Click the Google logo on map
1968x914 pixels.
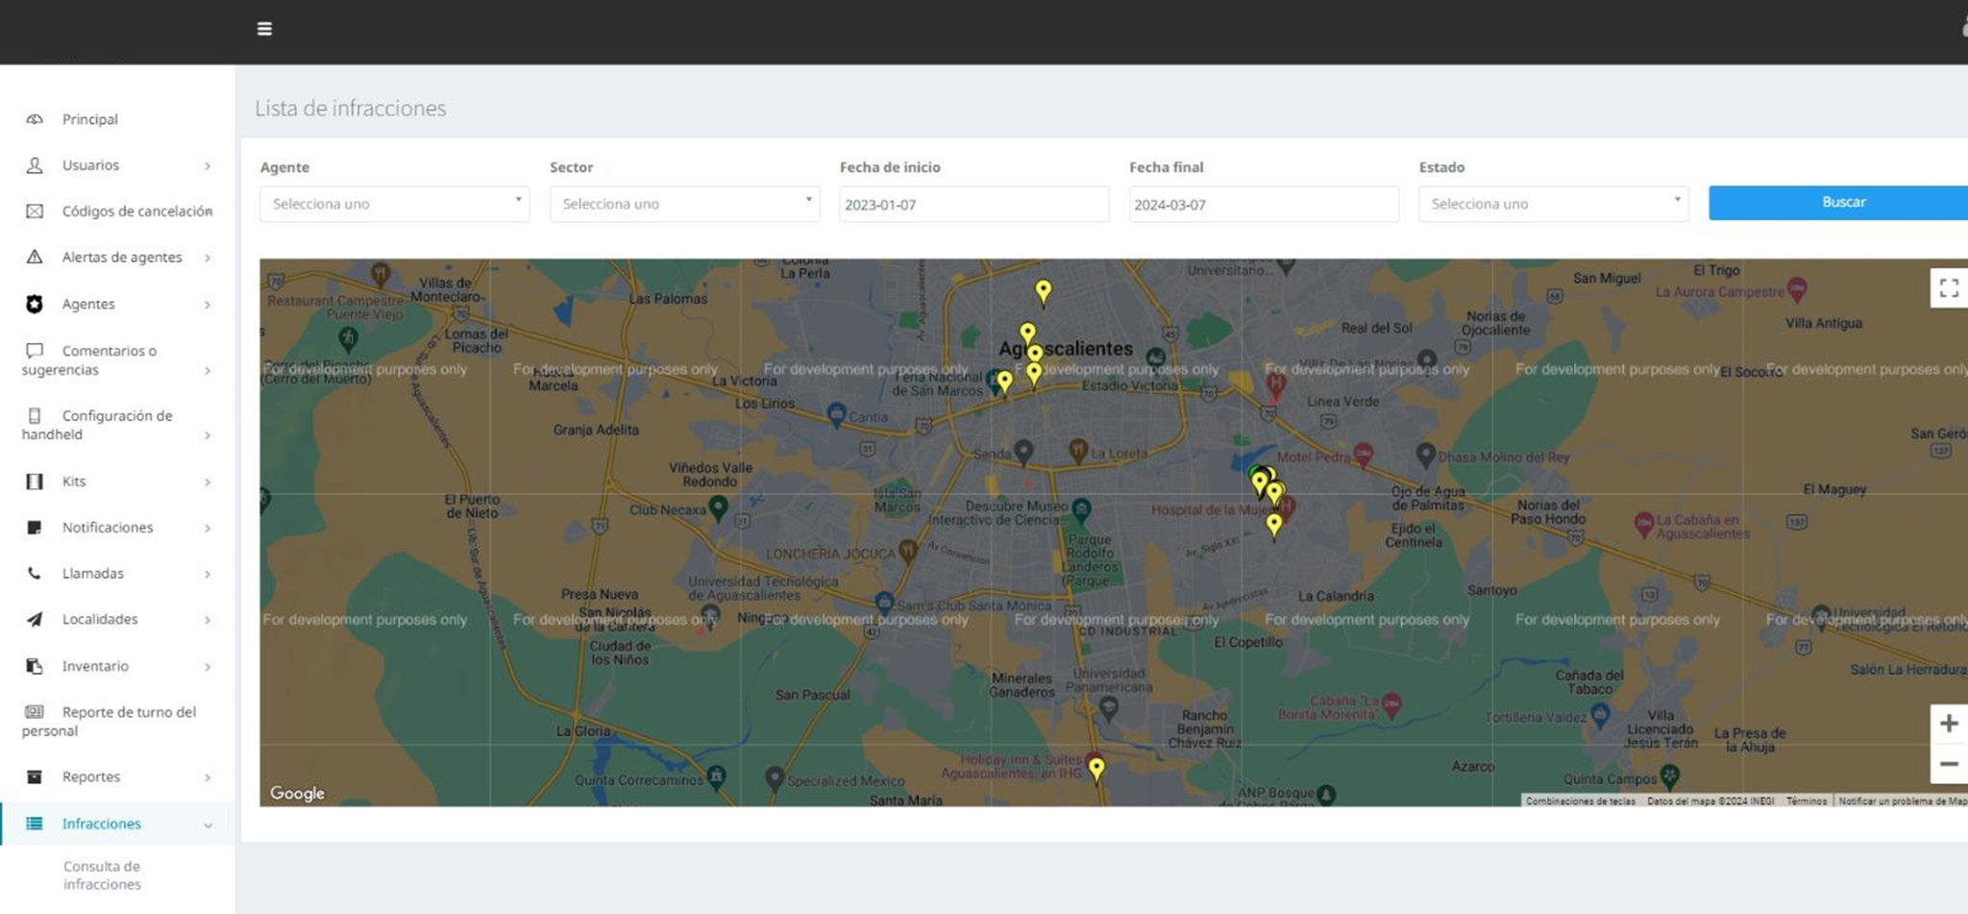pyautogui.click(x=297, y=794)
